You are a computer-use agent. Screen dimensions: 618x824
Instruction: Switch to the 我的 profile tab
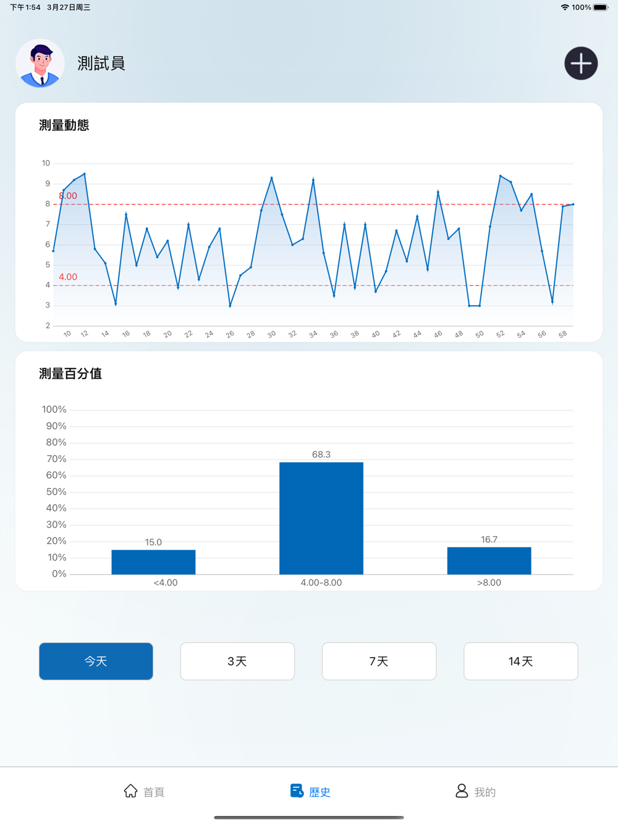(x=475, y=791)
